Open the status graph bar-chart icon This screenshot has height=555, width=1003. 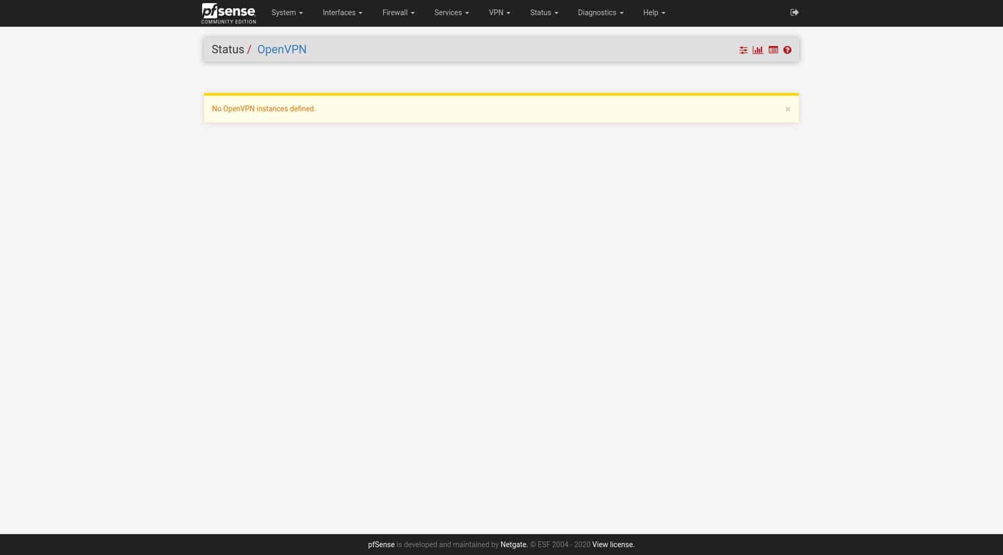(x=757, y=50)
